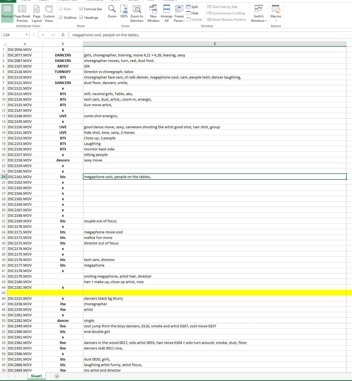Open Freeze Panes dropdown
Viewport: 352px width, 381px height.
tap(179, 13)
